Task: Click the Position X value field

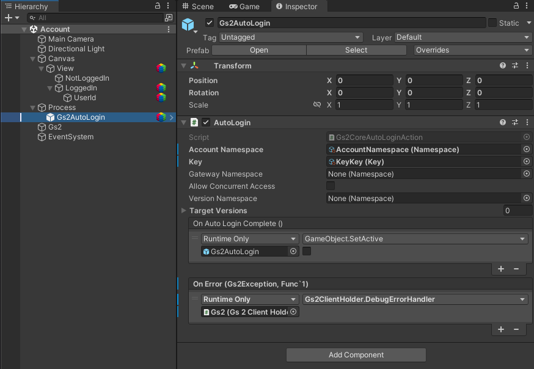Action: 364,80
